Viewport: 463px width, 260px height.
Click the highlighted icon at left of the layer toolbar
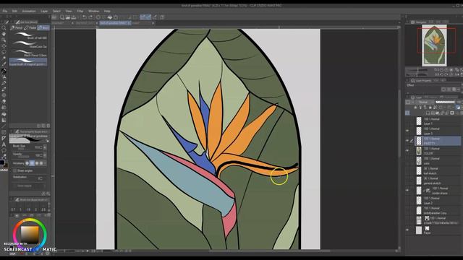pyautogui.click(x=407, y=113)
